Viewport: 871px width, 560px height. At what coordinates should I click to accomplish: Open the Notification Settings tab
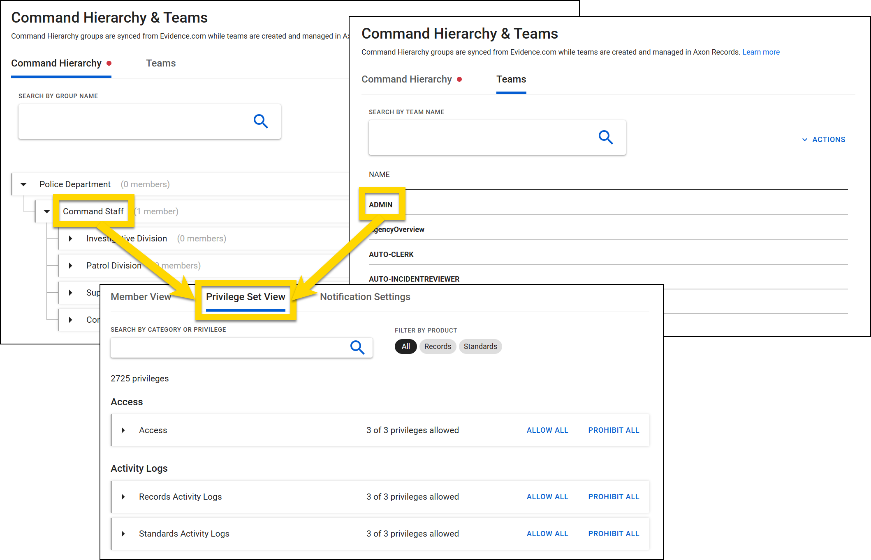click(x=365, y=296)
